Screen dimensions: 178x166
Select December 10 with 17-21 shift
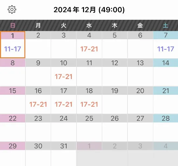pos(64,72)
